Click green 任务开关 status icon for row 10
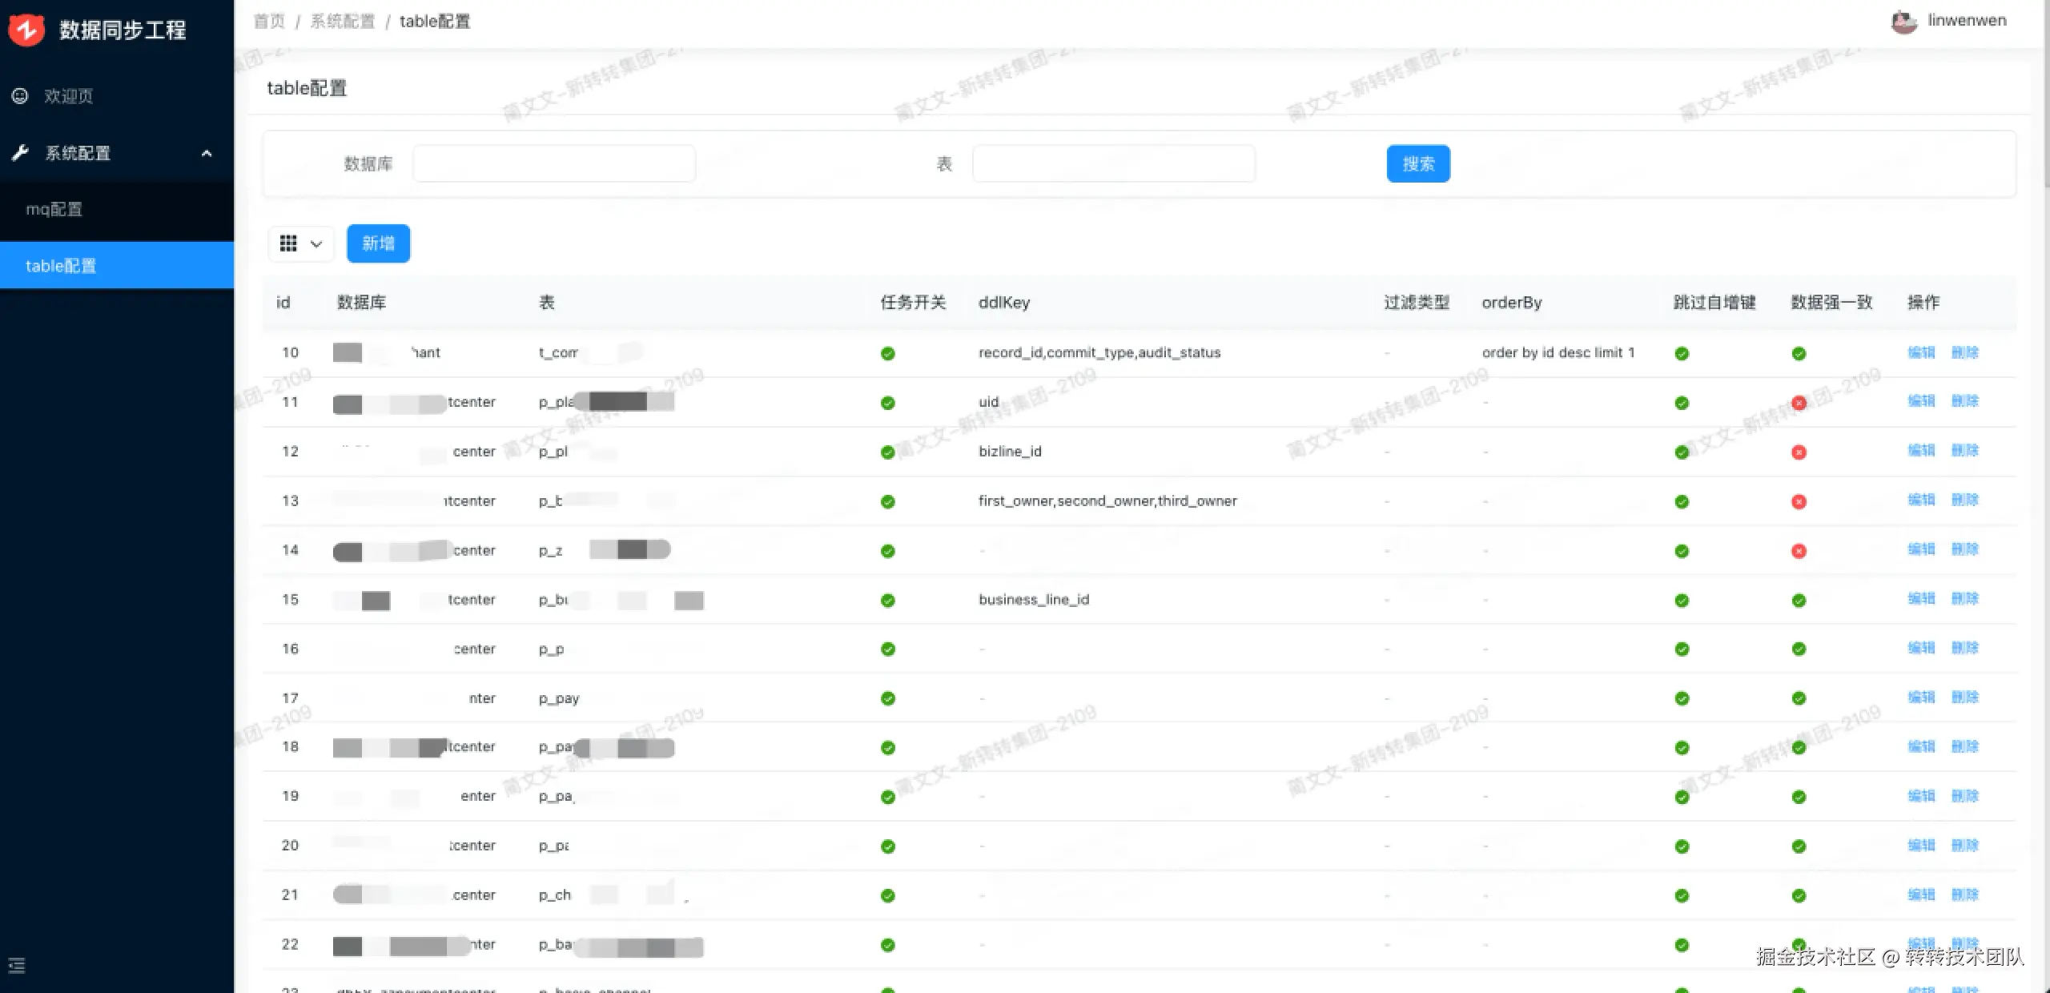The height and width of the screenshot is (993, 2050). [887, 353]
